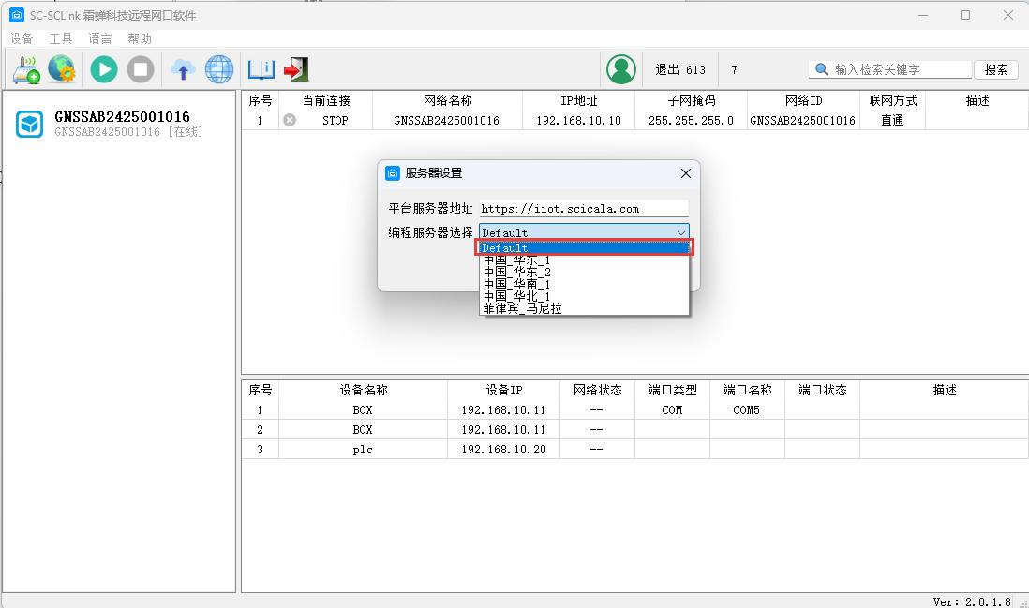Image resolution: width=1029 pixels, height=608 pixels.
Task: Click the 端口状态 column header
Action: (x=822, y=390)
